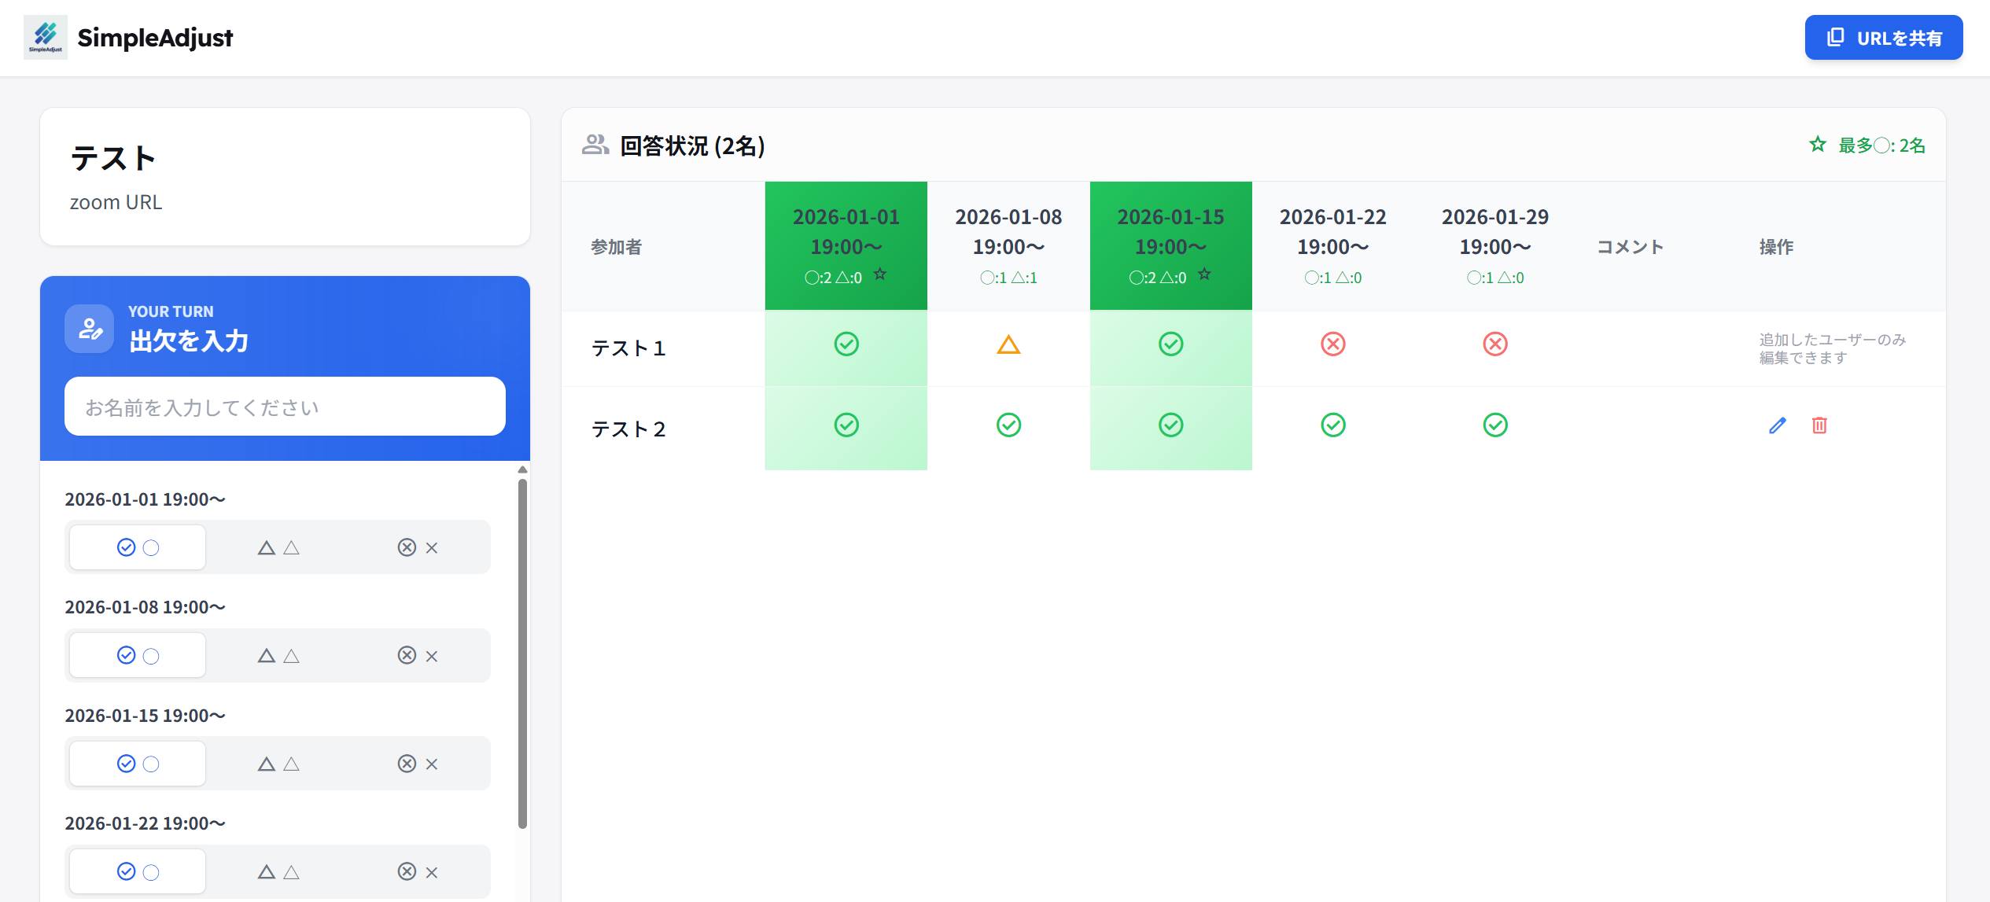Click the star on the 2026-01-01 column header
The image size is (1990, 902).
tap(879, 274)
